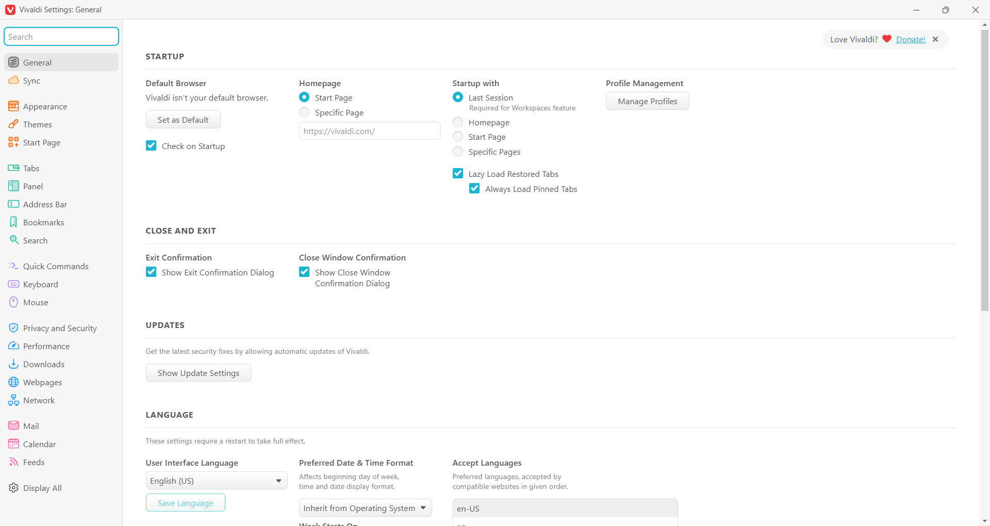Dismiss the Love Vivaldi banner

(935, 39)
